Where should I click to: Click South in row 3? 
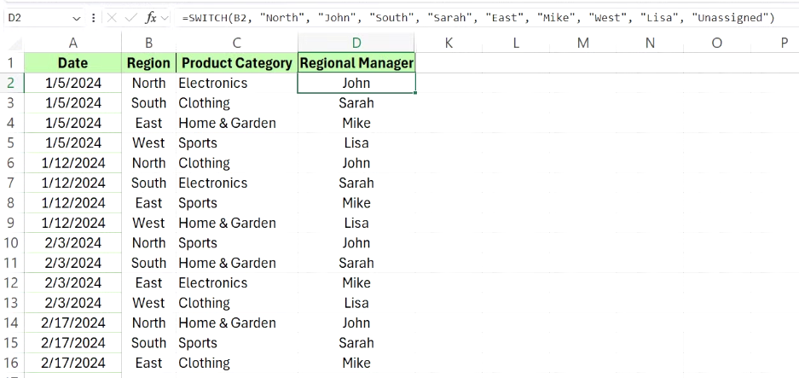pyautogui.click(x=148, y=103)
